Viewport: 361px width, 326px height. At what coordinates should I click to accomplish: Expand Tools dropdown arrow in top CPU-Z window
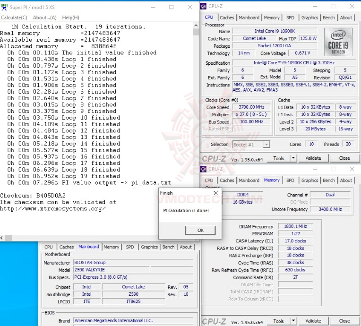tap(293, 158)
